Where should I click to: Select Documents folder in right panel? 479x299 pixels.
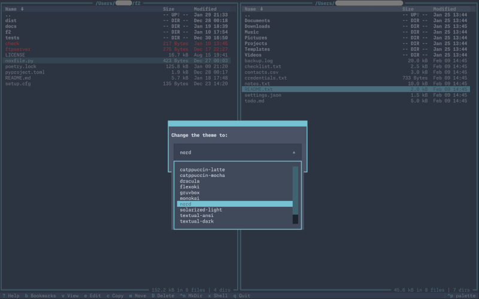[x=356, y=20]
